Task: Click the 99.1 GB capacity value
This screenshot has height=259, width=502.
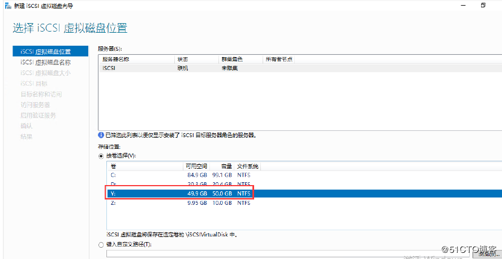Action: 222,175
